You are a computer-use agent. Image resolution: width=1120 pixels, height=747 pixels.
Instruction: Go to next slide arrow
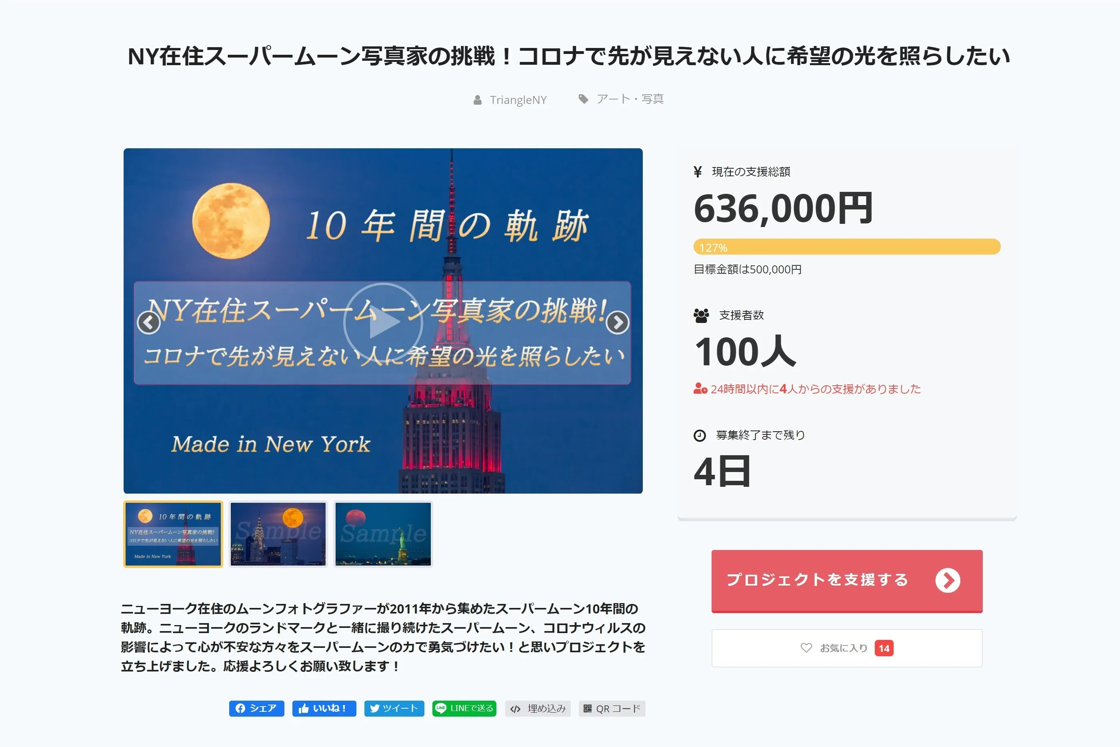(618, 323)
